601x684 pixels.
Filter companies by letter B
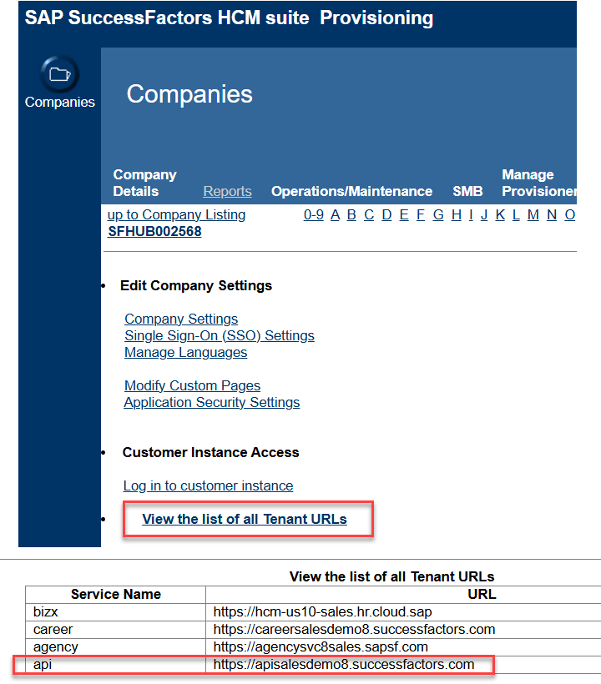tap(351, 214)
